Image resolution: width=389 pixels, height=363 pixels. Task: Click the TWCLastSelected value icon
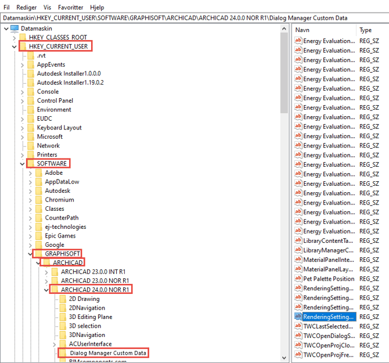(298, 326)
